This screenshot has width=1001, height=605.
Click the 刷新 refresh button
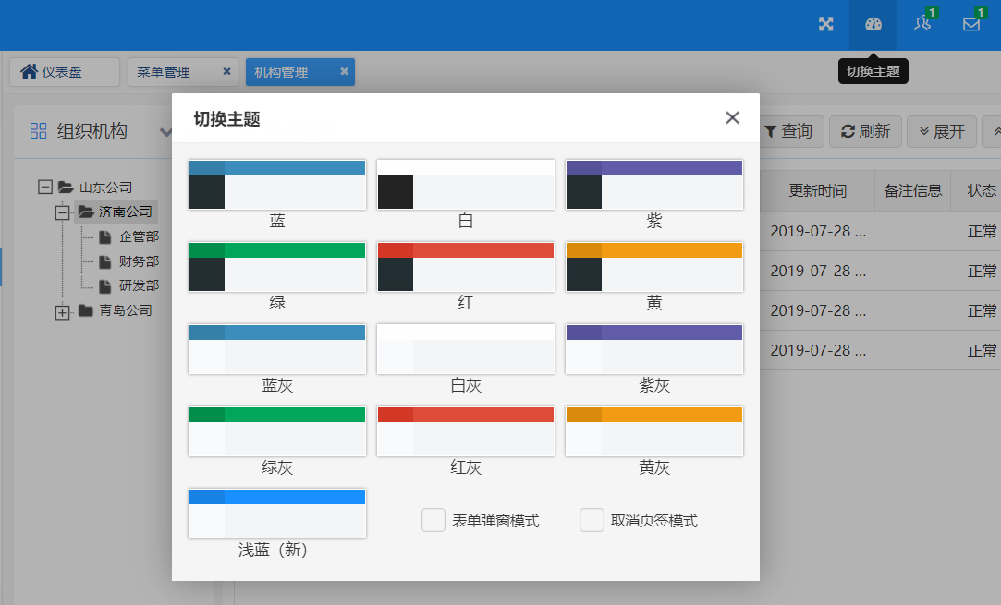pyautogui.click(x=865, y=131)
